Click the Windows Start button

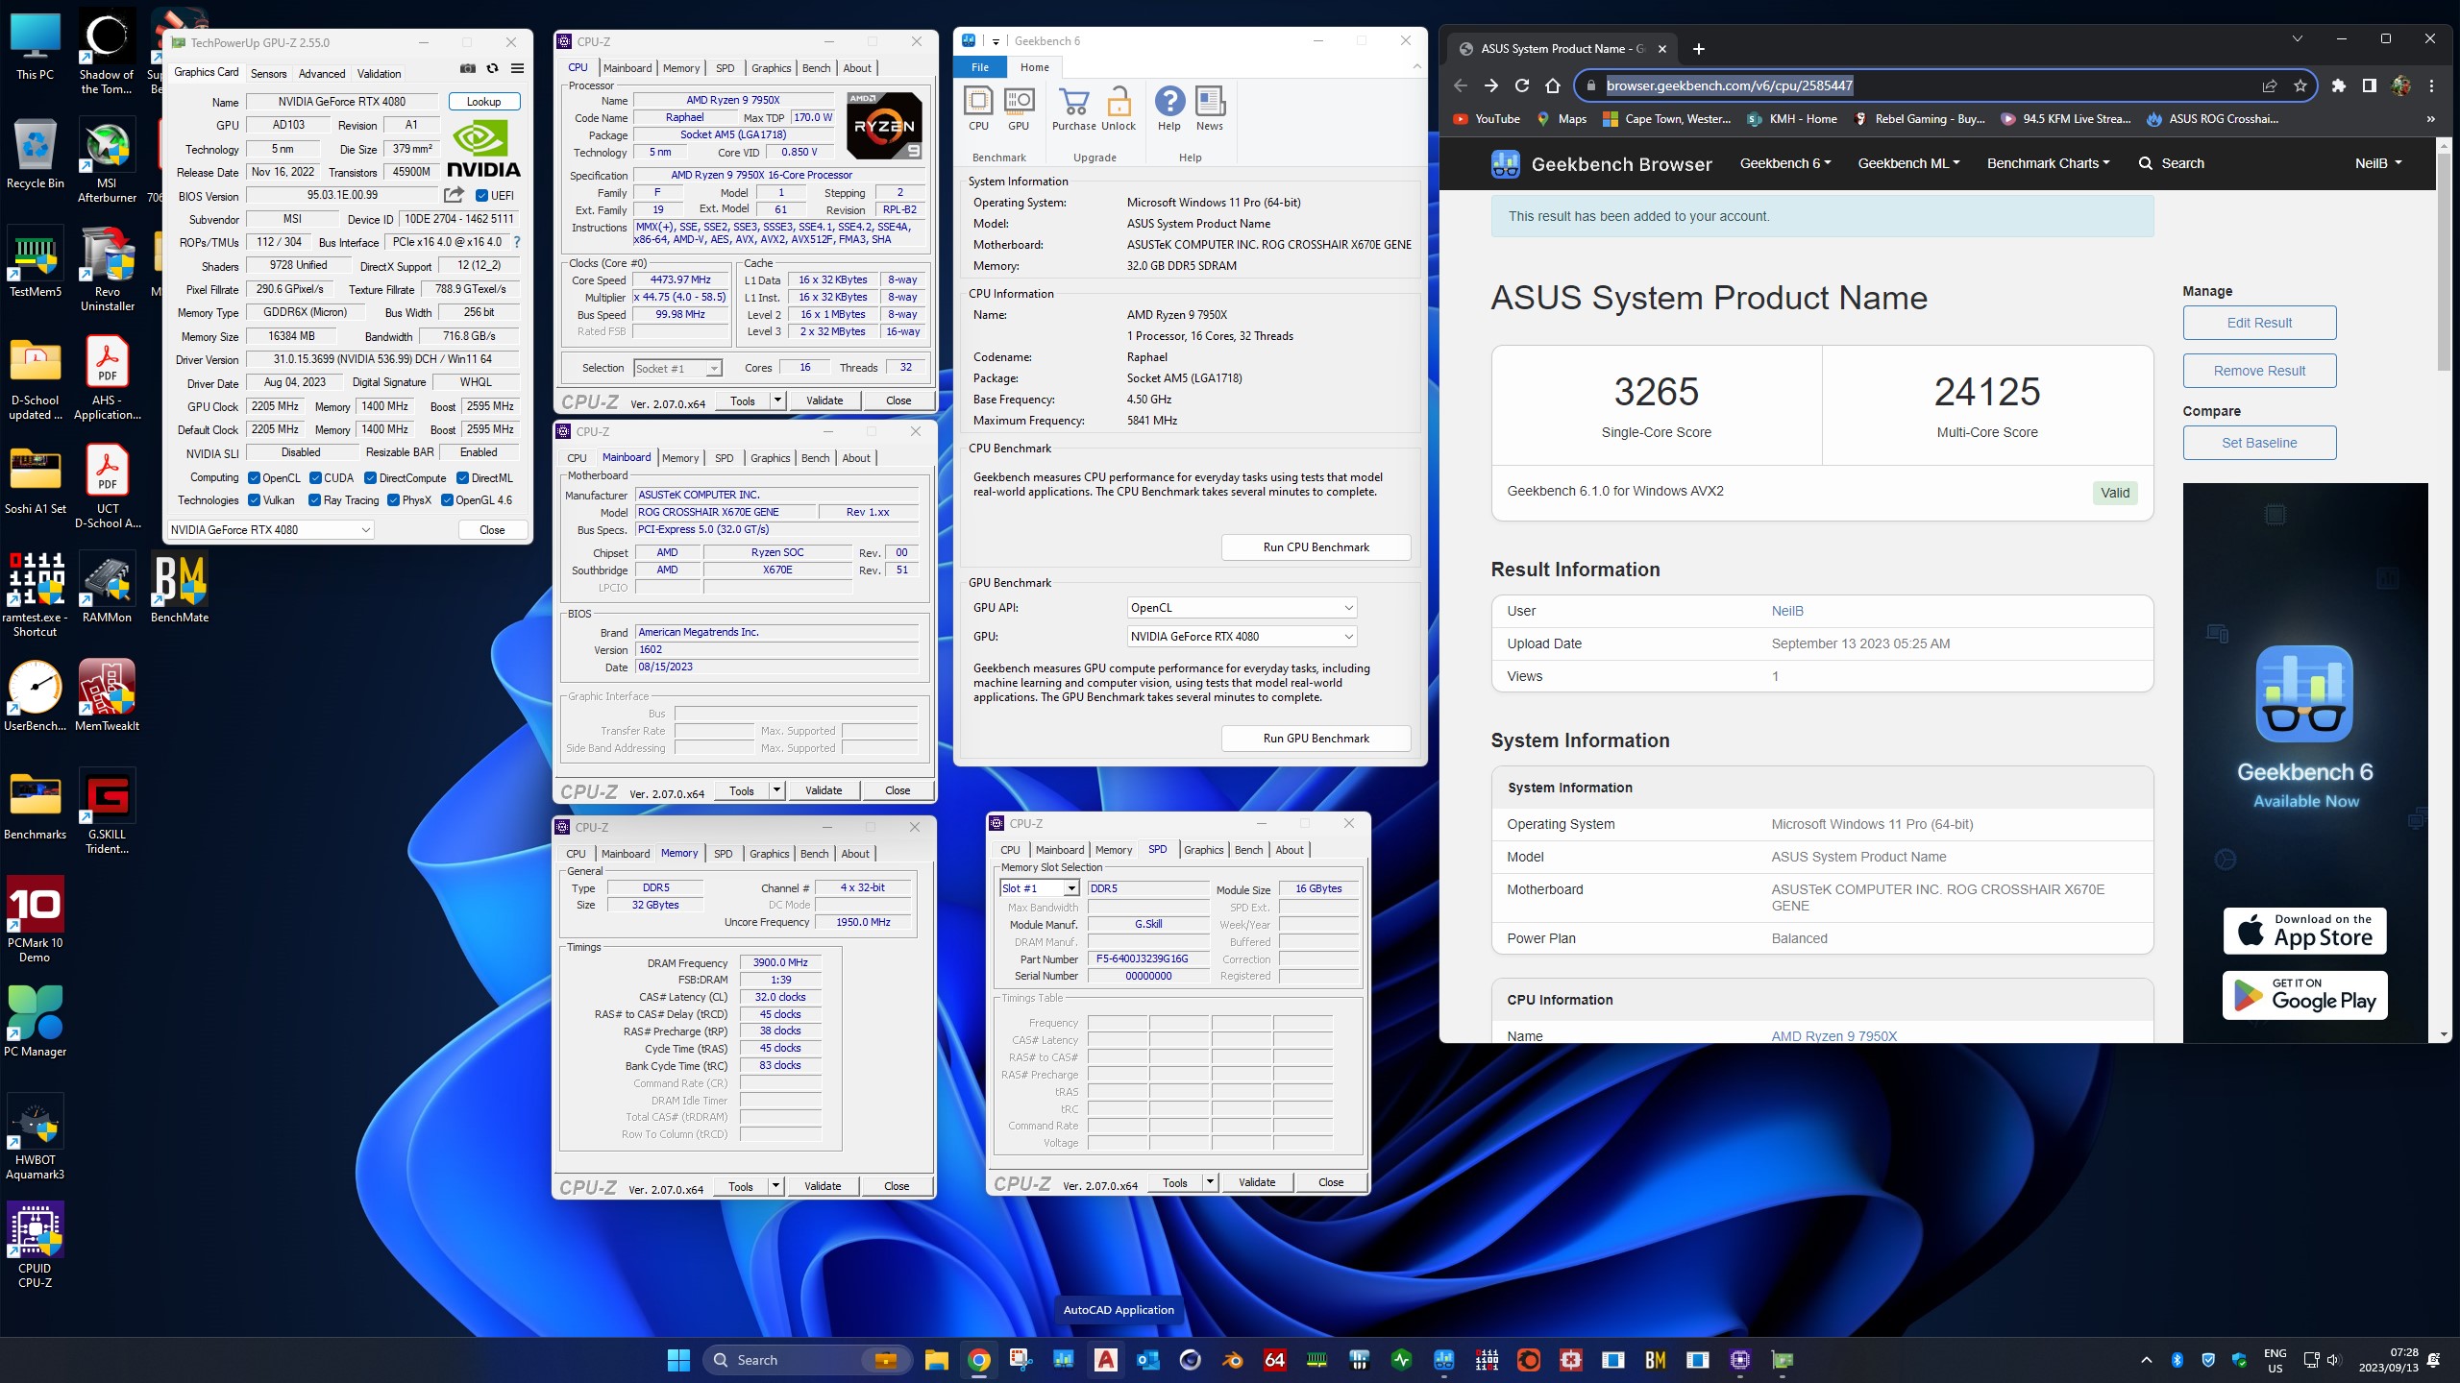tap(678, 1360)
